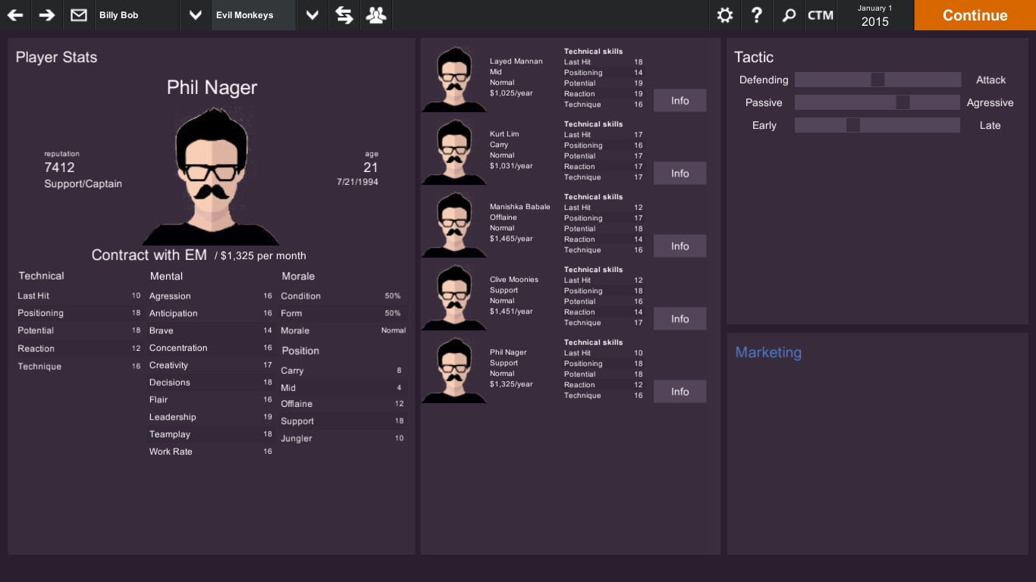Open the Marketing link

[768, 352]
